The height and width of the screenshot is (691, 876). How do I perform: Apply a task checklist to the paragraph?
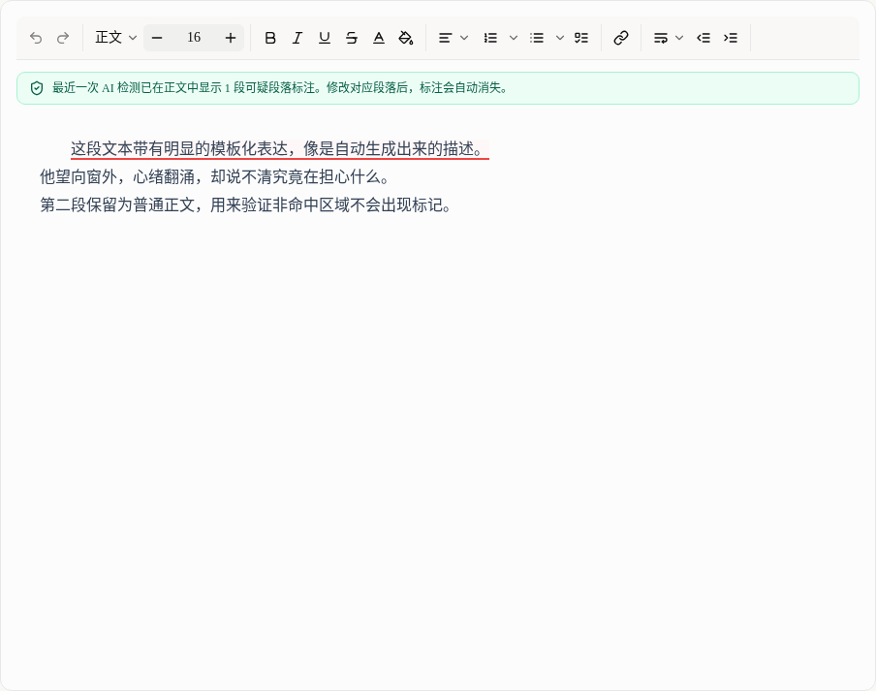[581, 38]
